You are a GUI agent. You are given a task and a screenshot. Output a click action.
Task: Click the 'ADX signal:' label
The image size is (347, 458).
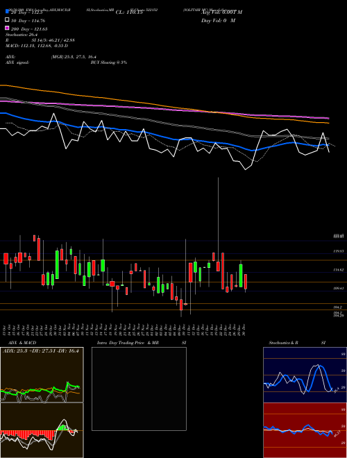(x=17, y=62)
